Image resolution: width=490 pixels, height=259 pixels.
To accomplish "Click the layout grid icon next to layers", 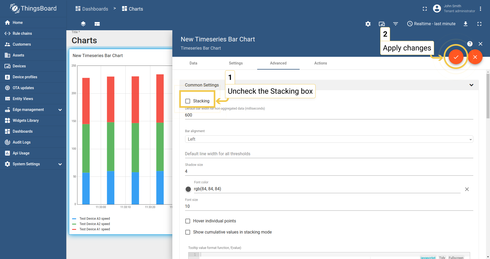I will (97, 24).
